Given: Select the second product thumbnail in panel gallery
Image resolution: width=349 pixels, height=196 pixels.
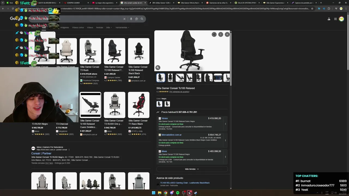Looking at the screenshot, I should [170, 78].
